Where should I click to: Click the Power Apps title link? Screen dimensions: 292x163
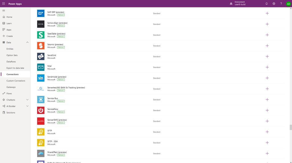click(15, 4)
